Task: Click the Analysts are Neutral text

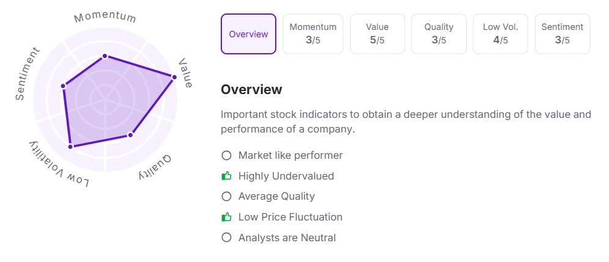Action: (x=287, y=238)
